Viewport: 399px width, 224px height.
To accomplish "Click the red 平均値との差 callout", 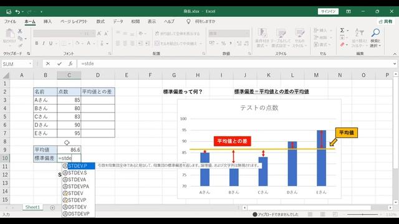I will (233, 141).
